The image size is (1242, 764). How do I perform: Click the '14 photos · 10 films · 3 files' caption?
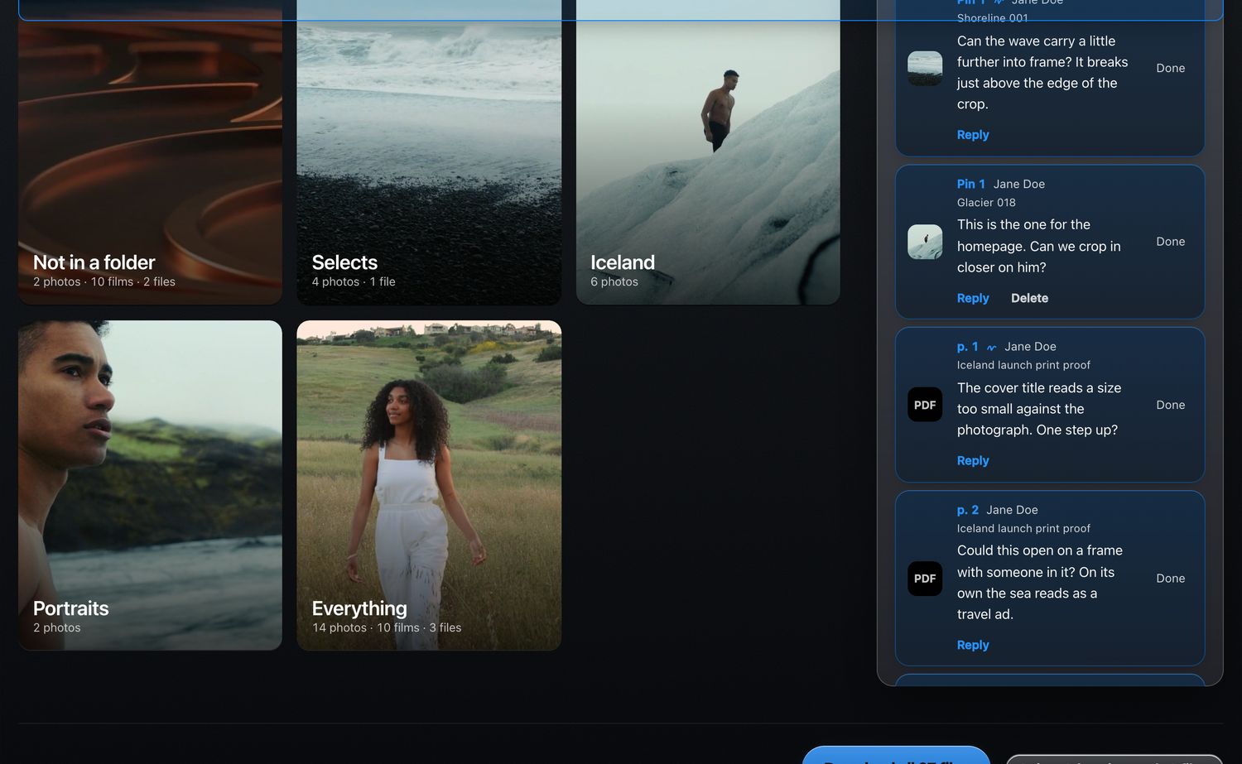coord(387,627)
